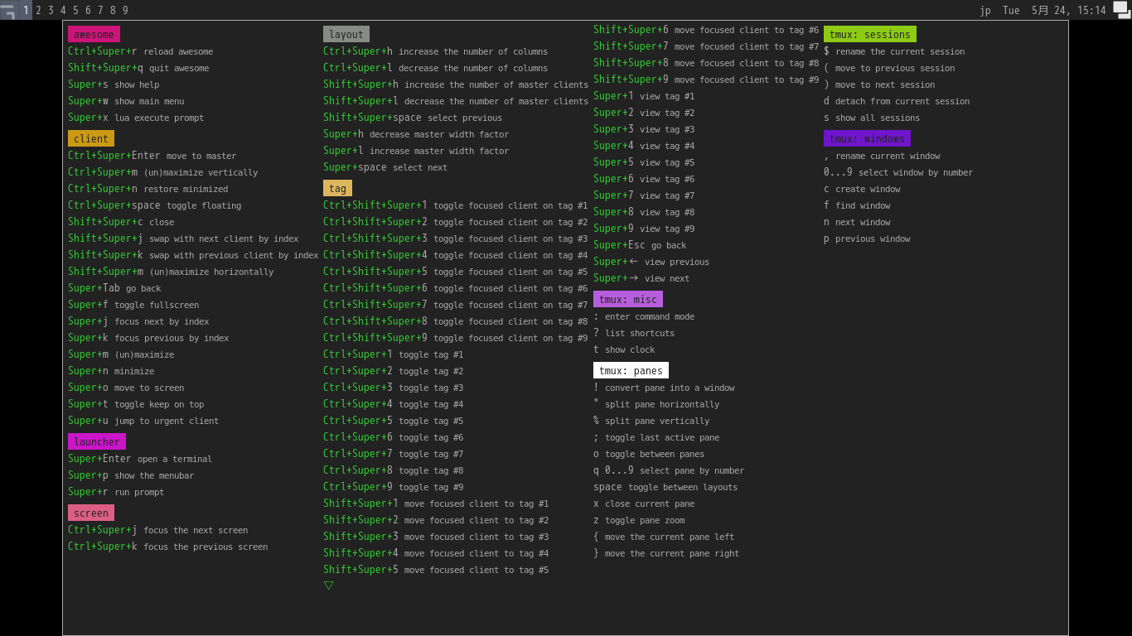Click the jp keyboard layout indicator
Viewport: 1132px width, 636px height.
[985, 10]
